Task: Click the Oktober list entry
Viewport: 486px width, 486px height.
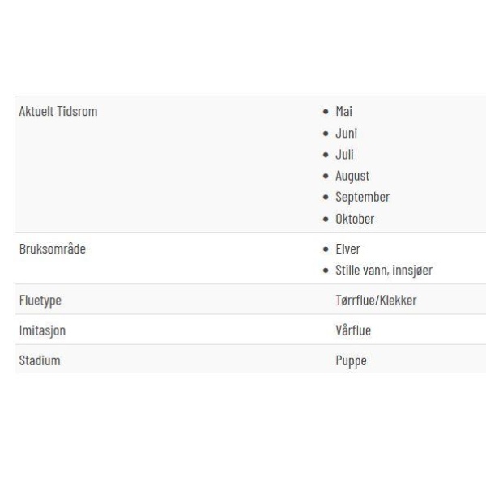Action: [355, 219]
